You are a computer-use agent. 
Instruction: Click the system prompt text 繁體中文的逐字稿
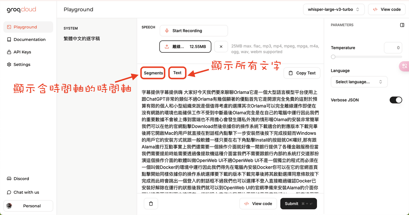(82, 39)
